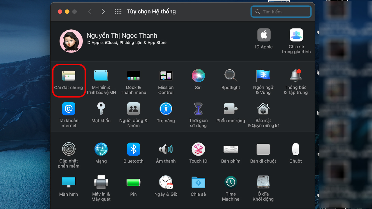This screenshot has width=372, height=209.
Task: Go forward with the right arrow button
Action: coord(103,12)
